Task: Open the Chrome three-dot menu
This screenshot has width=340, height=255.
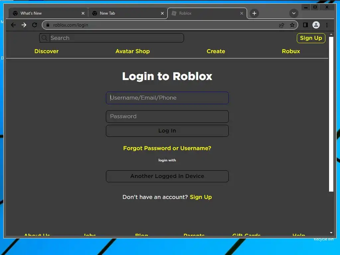Action: [327, 25]
